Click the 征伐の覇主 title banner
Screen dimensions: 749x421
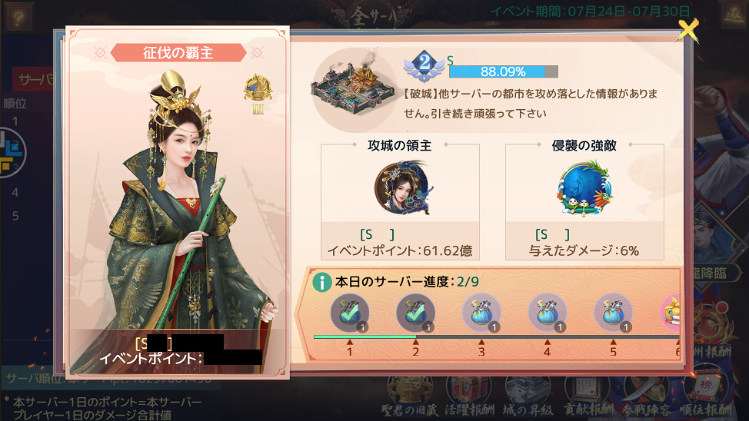(178, 52)
